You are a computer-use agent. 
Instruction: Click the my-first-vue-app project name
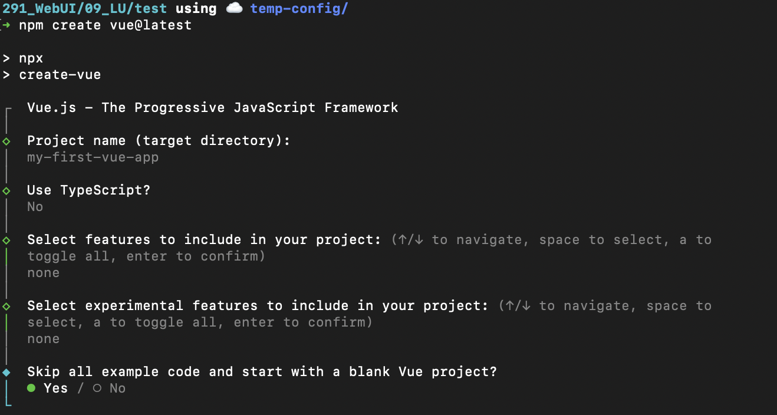click(x=93, y=157)
